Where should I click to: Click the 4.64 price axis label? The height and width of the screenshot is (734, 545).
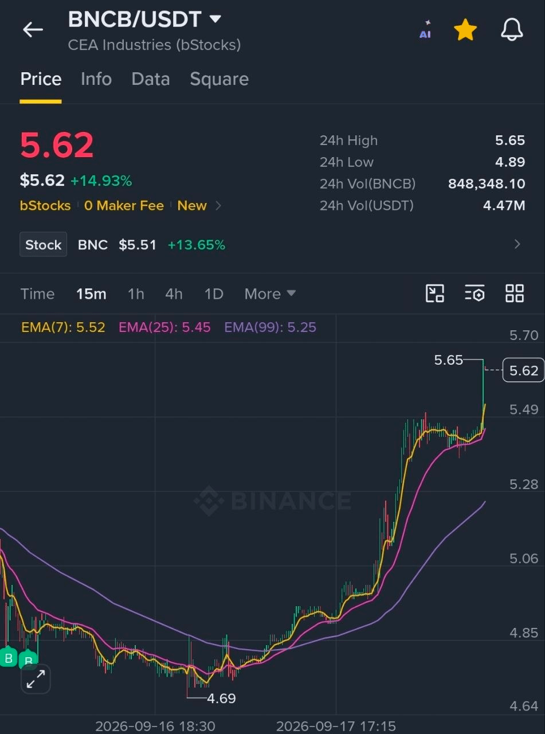tap(524, 706)
